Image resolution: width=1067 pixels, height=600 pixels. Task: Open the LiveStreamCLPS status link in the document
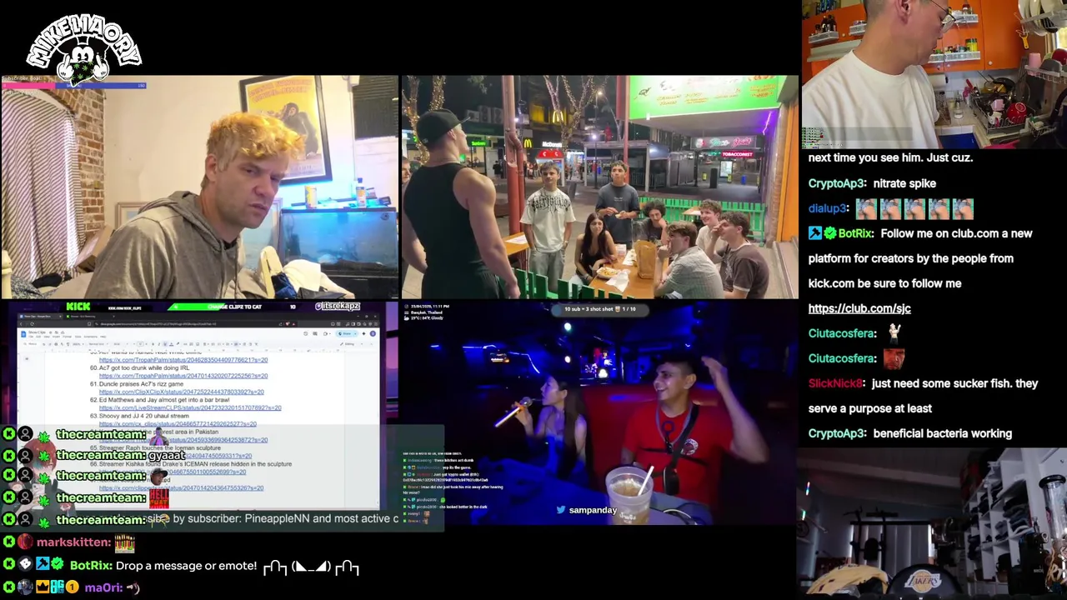pos(190,407)
